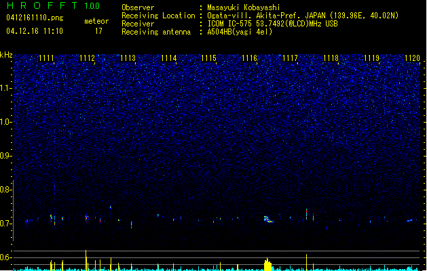Screen dimensions: 427x271
Task: Click the 1.0 kHz frequency axis label
Action: point(5,122)
